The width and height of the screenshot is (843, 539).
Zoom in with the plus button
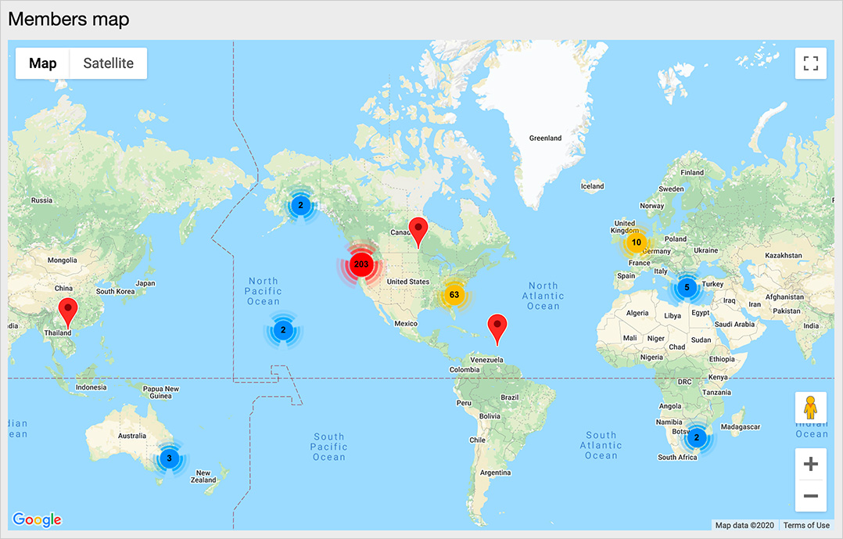(811, 464)
